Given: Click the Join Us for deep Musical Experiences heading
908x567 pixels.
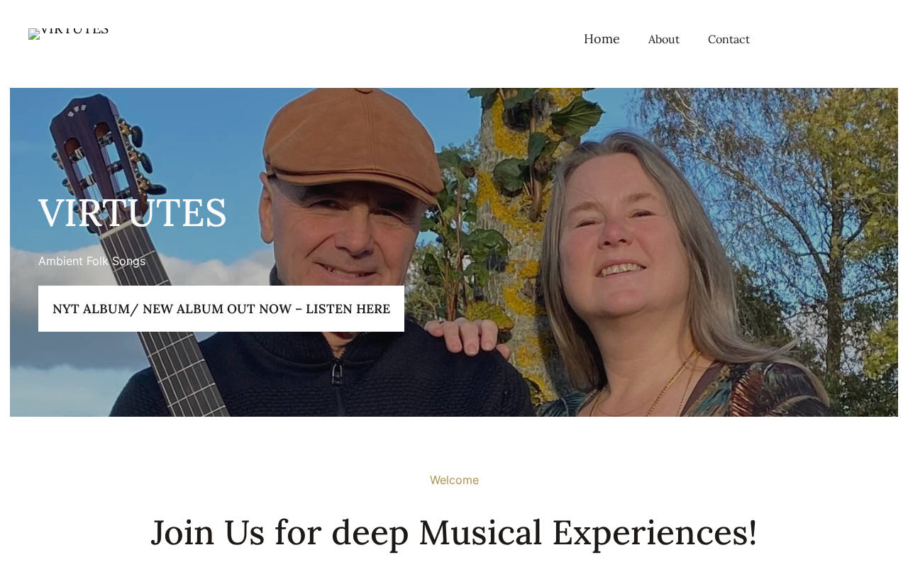Looking at the screenshot, I should point(454,532).
